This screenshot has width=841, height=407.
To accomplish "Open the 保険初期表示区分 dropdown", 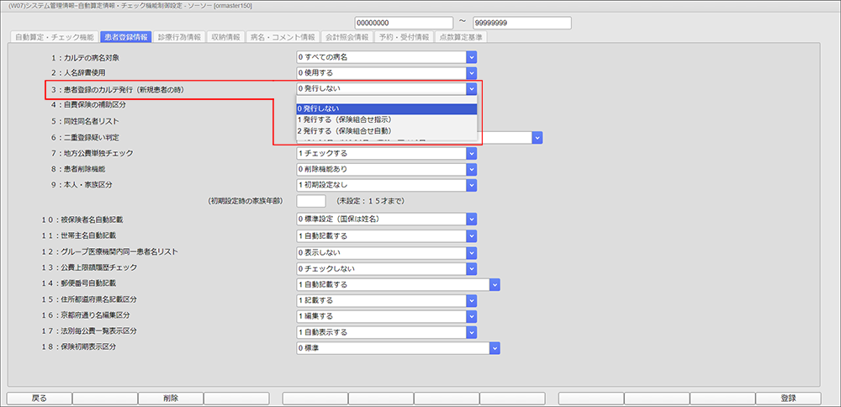I will point(495,347).
